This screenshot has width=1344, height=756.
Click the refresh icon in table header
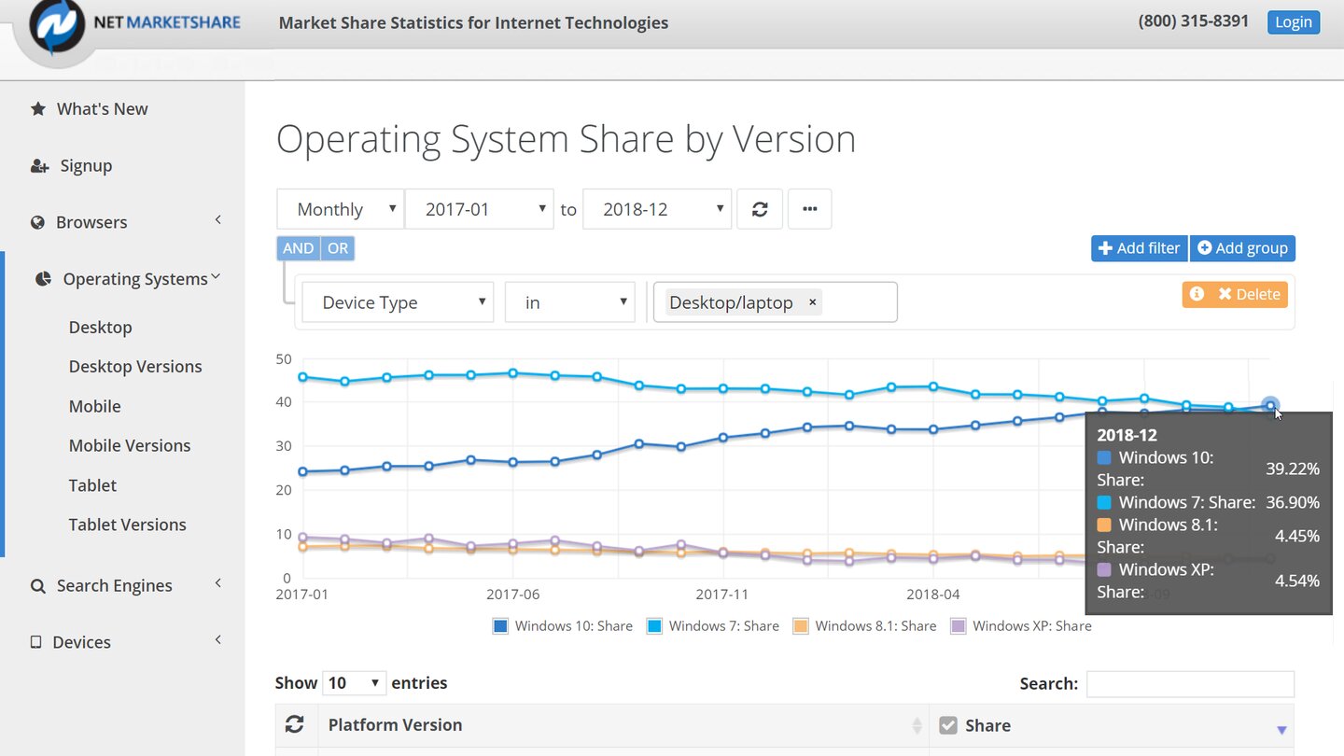(295, 724)
